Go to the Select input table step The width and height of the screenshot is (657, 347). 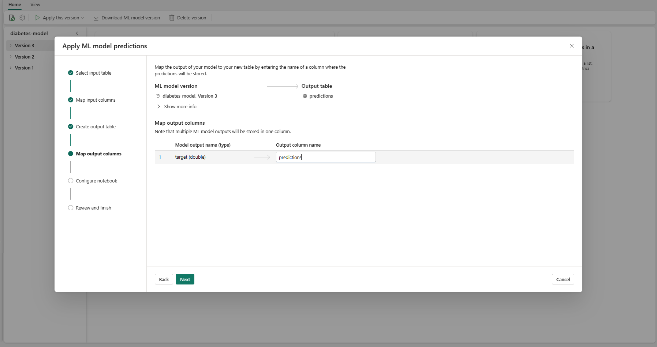pos(90,73)
